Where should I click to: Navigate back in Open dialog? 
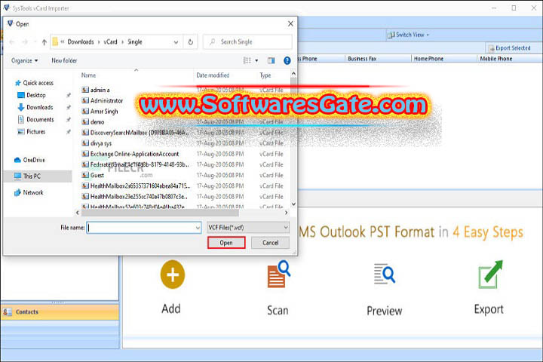click(12, 42)
